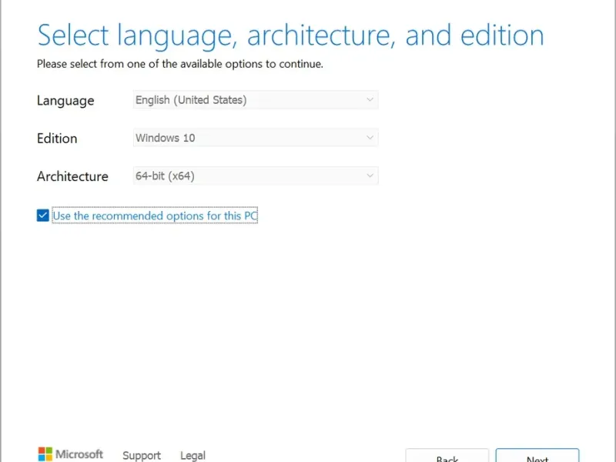Continue with the Next button
Image resolution: width=616 pixels, height=462 pixels.
coord(537,456)
